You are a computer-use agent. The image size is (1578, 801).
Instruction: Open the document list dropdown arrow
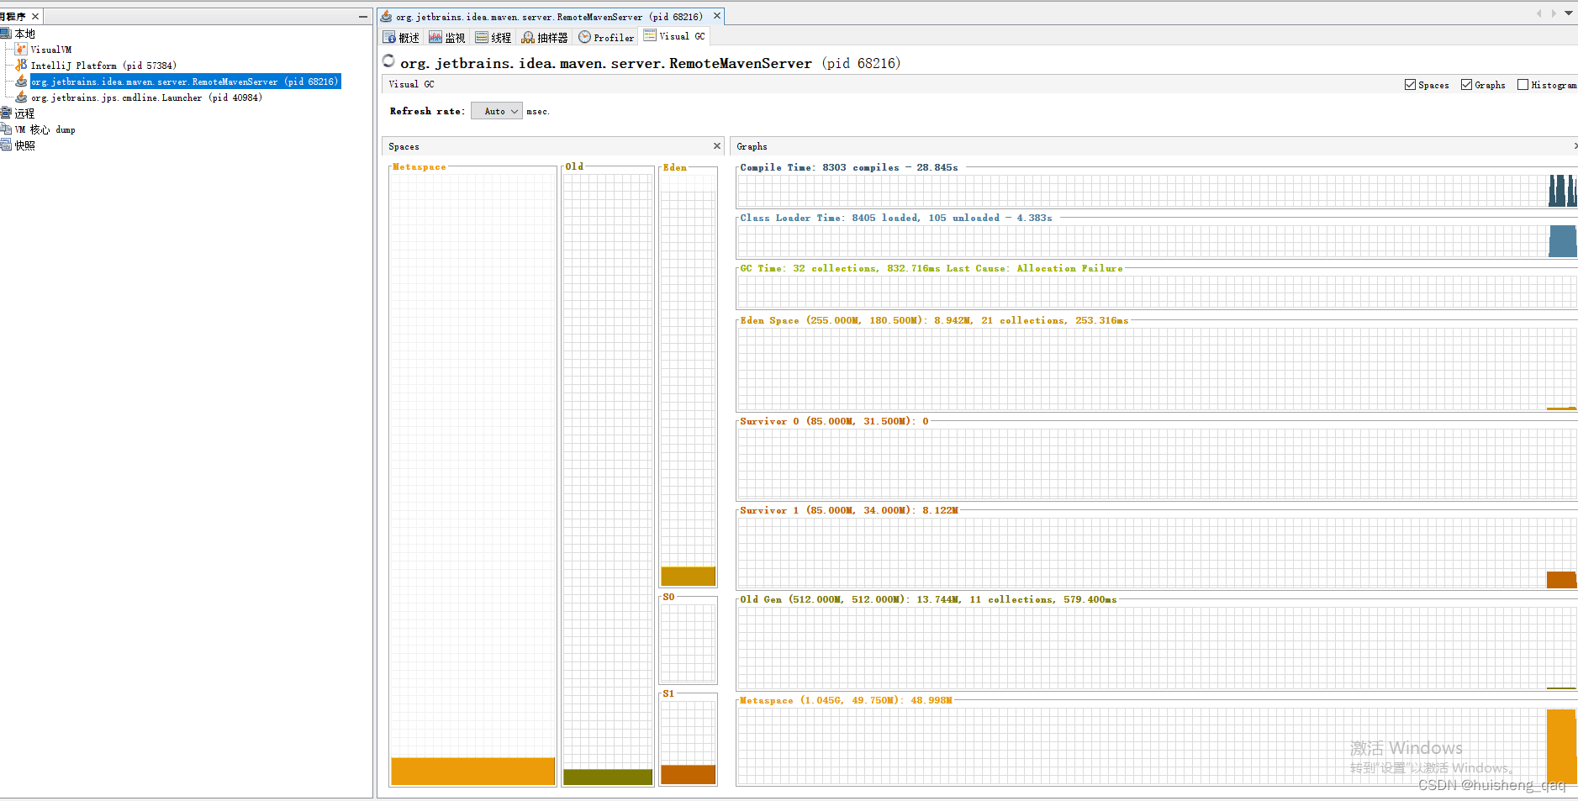pyautogui.click(x=1569, y=13)
